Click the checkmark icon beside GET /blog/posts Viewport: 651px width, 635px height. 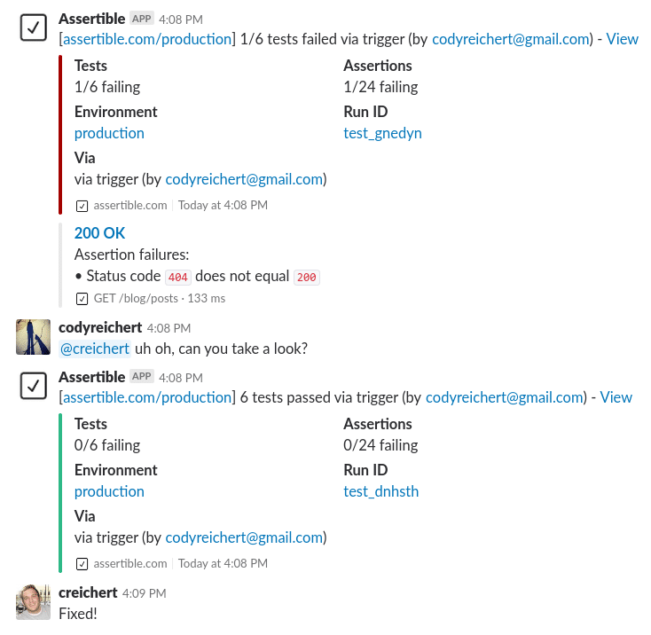coord(82,299)
